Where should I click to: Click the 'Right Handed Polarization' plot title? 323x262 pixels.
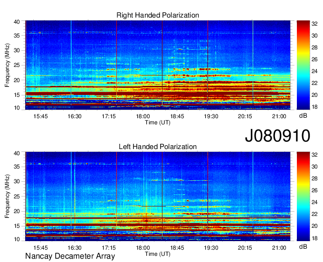(x=158, y=15)
